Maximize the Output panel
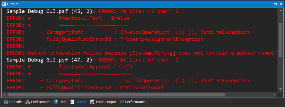This screenshot has width=285, height=107. (x=275, y=4)
